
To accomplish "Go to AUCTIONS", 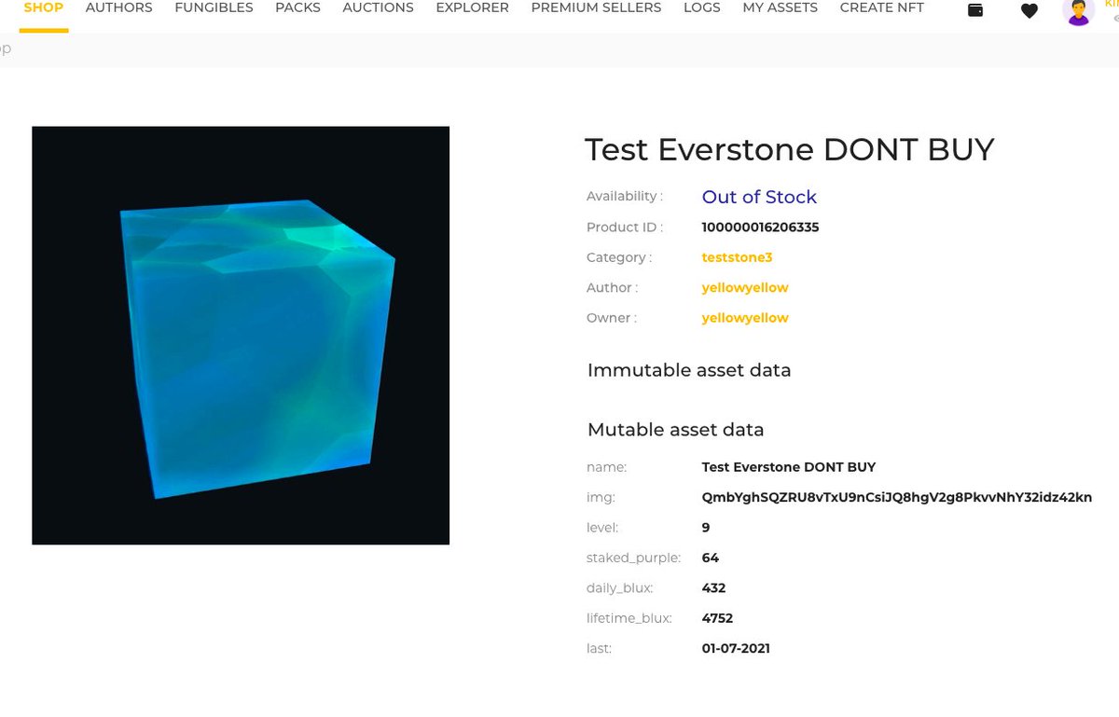I will coord(378,7).
